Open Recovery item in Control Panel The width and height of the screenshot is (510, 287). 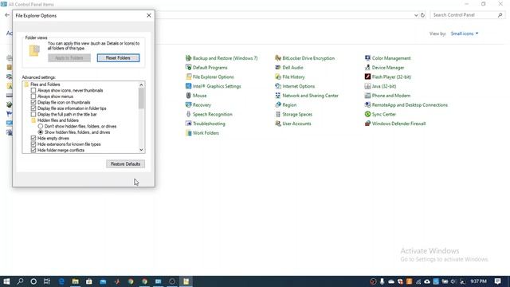pyautogui.click(x=198, y=105)
